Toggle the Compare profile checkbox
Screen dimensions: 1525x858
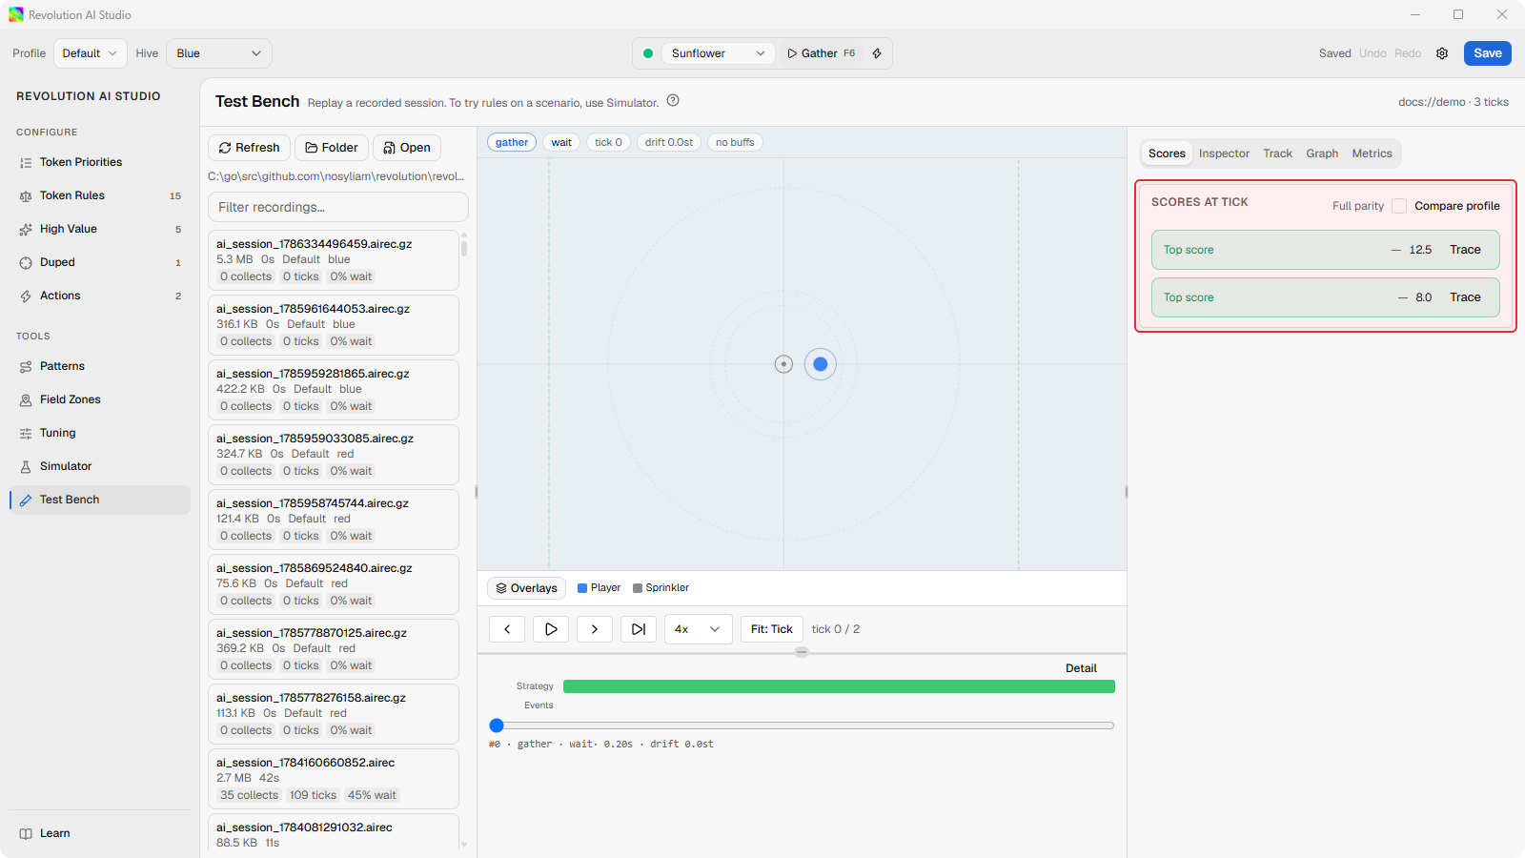pos(1399,206)
